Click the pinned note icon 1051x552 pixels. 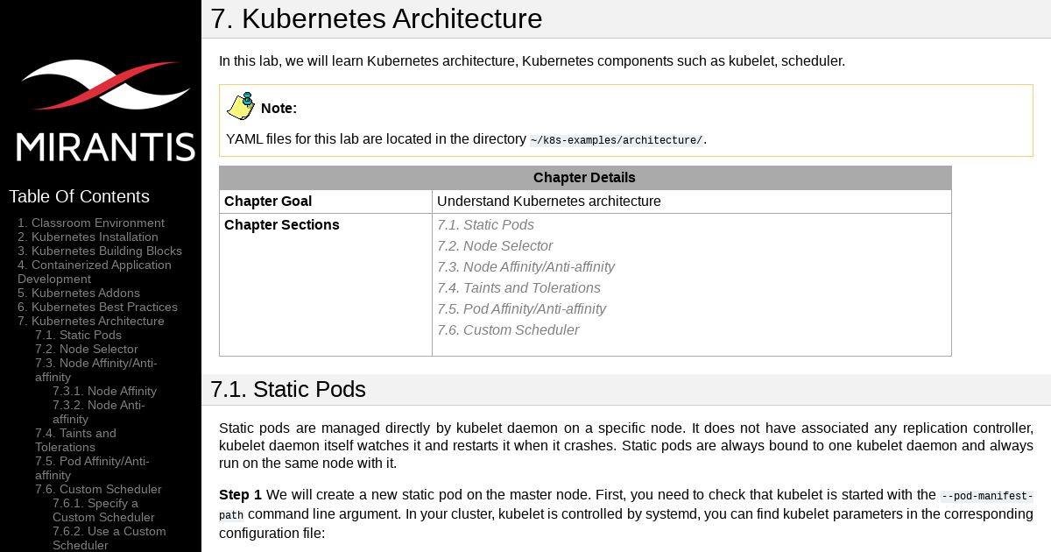tap(241, 106)
